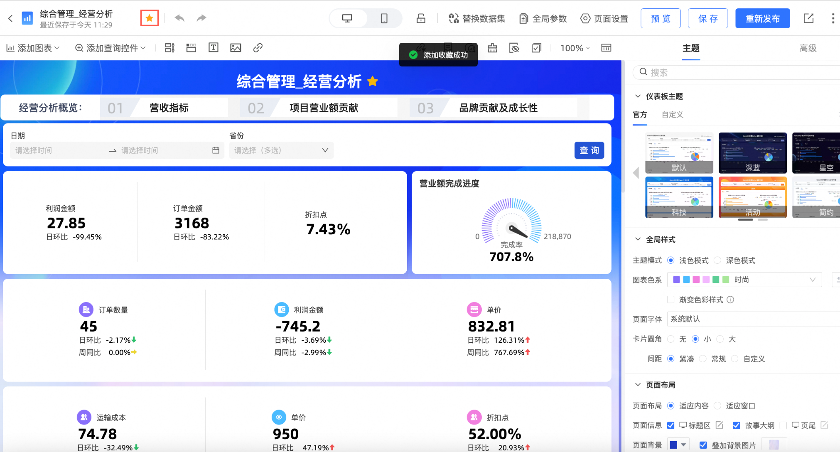Click the table panel icon after zoom
The image size is (840, 452).
click(x=606, y=48)
